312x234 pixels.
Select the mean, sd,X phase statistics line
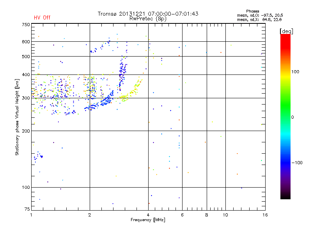pyautogui.click(x=259, y=19)
